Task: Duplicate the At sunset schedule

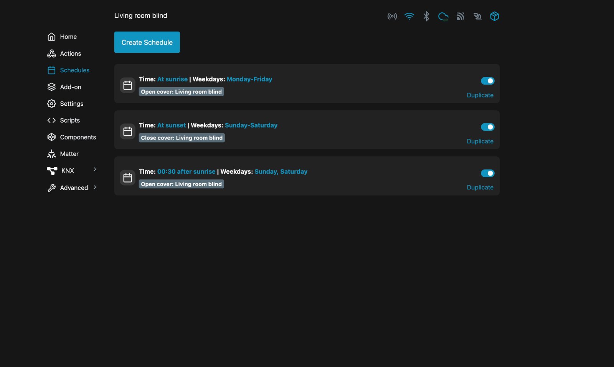Action: tap(480, 141)
